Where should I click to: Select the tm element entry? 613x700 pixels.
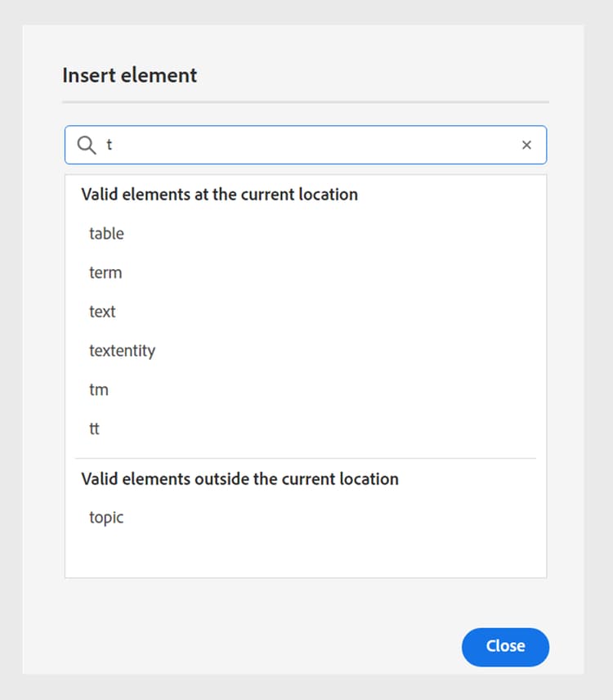pyautogui.click(x=99, y=390)
